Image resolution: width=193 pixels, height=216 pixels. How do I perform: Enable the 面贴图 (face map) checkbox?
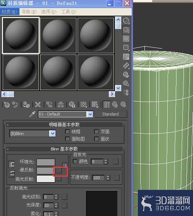[67, 139]
